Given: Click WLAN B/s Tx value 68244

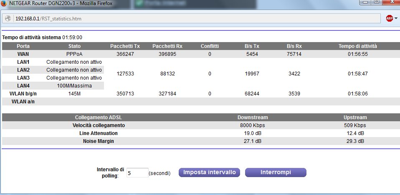Looking at the screenshot, I should click(x=252, y=94).
